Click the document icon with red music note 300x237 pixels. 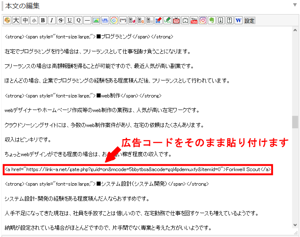pyautogui.click(x=132, y=20)
